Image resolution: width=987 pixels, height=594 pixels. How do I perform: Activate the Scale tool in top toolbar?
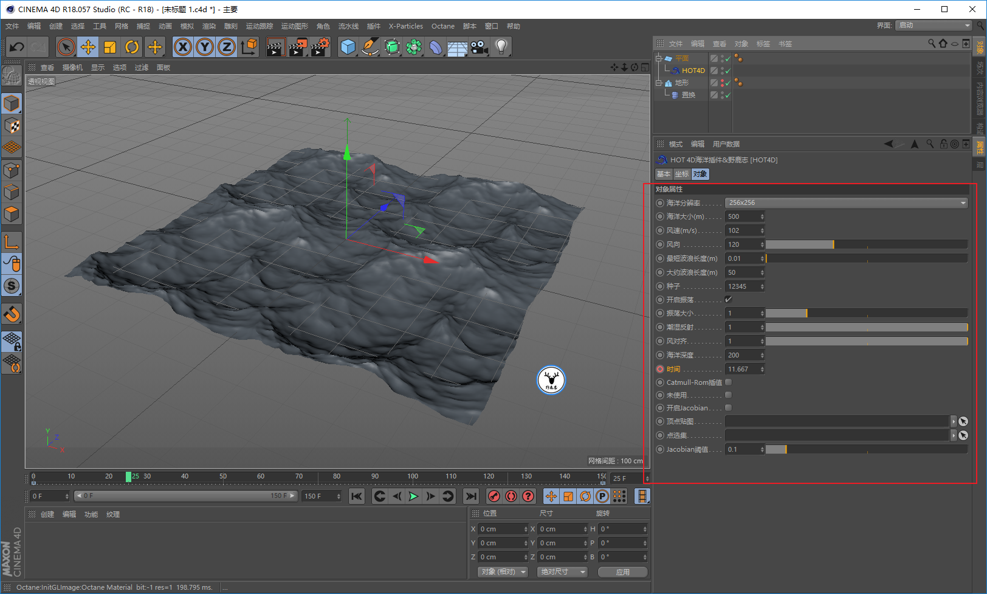(110, 47)
